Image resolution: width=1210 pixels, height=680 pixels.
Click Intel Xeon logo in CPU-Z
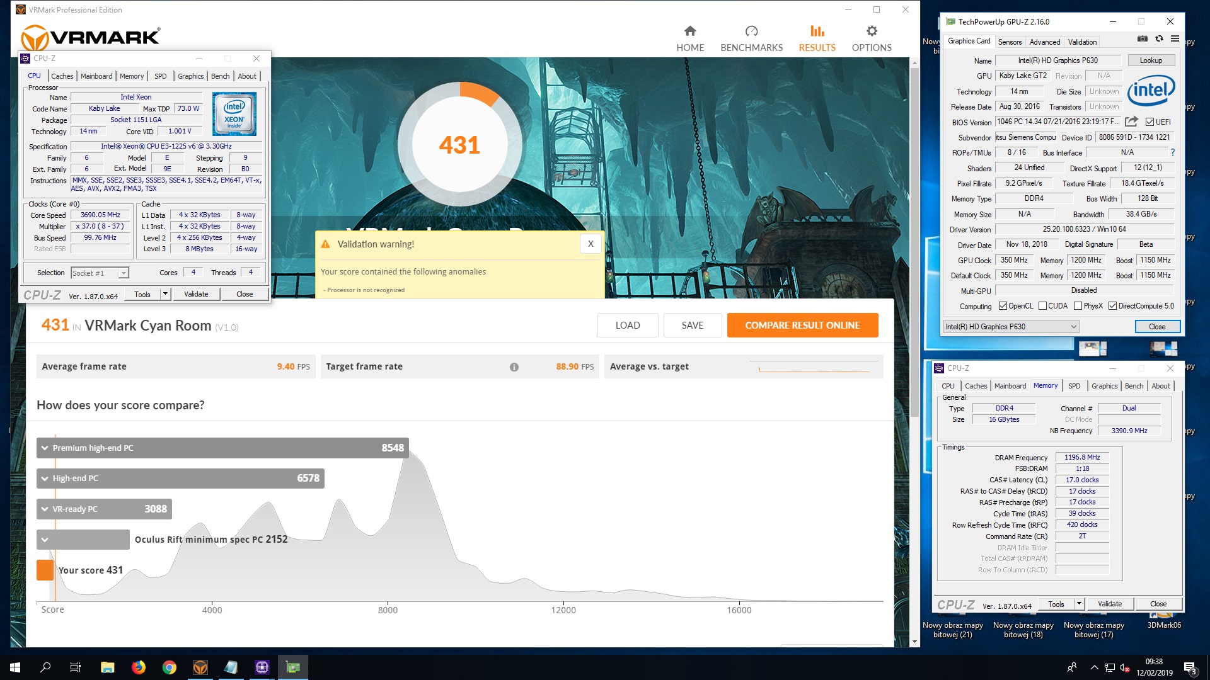tap(234, 114)
